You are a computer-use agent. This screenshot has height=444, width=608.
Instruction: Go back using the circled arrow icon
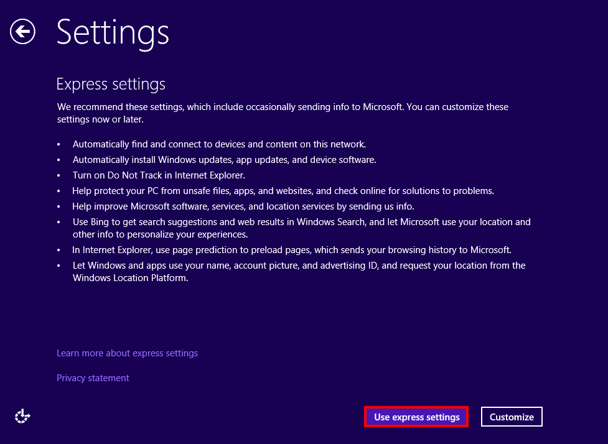click(22, 31)
